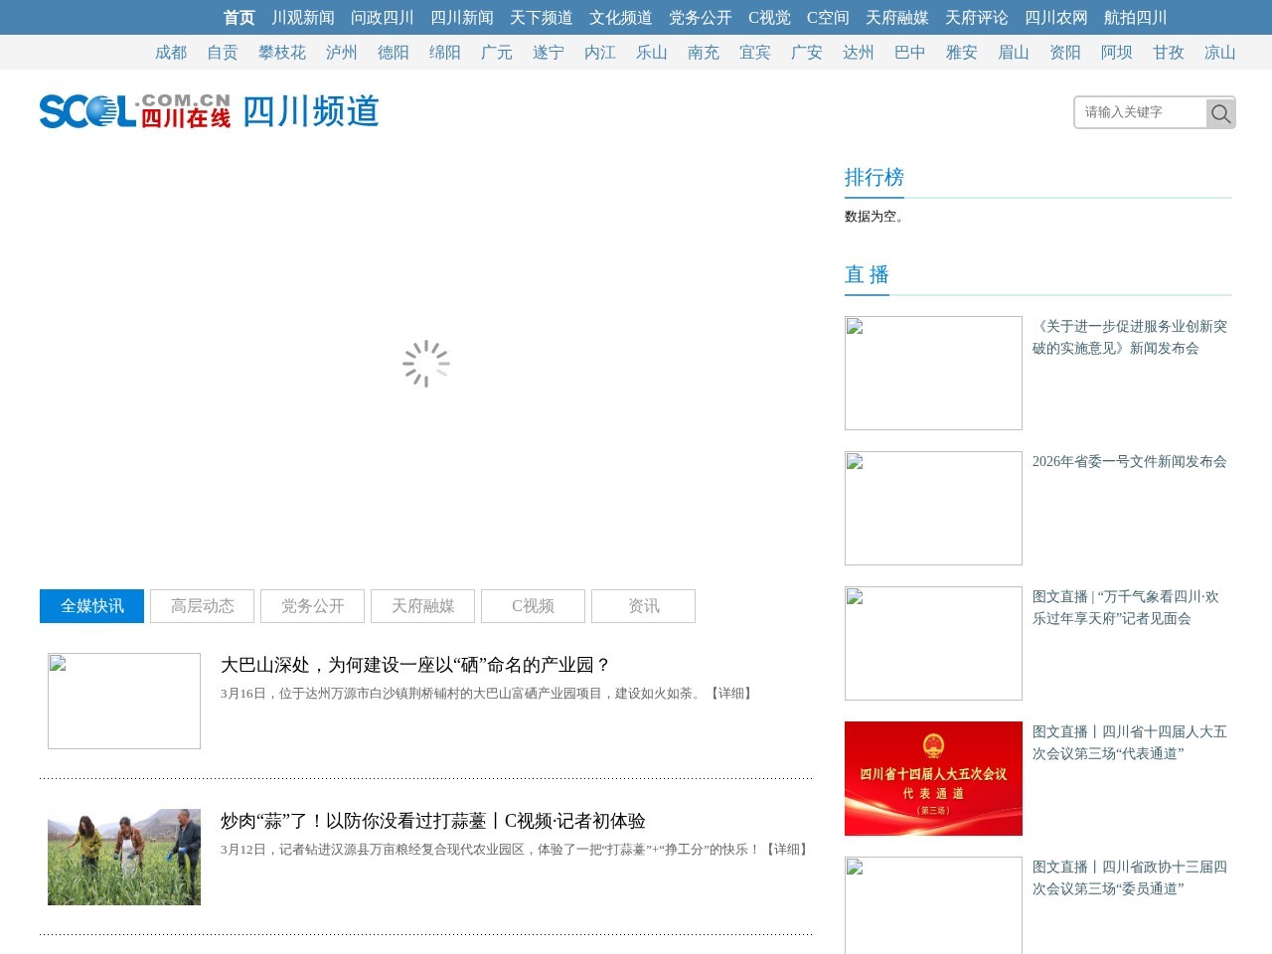
Task: Open the 川观新闻 menu item
Action: click(302, 18)
